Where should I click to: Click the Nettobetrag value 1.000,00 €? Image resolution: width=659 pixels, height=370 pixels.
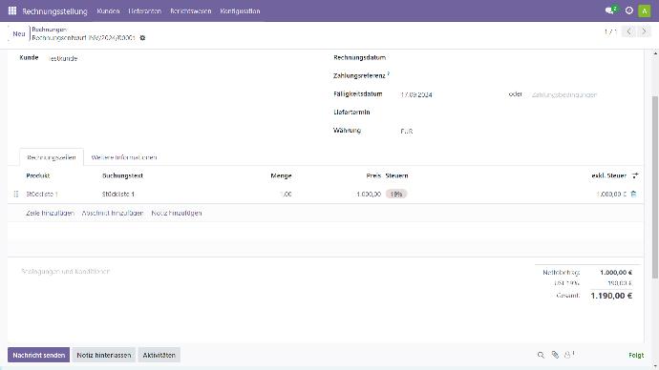(x=616, y=273)
